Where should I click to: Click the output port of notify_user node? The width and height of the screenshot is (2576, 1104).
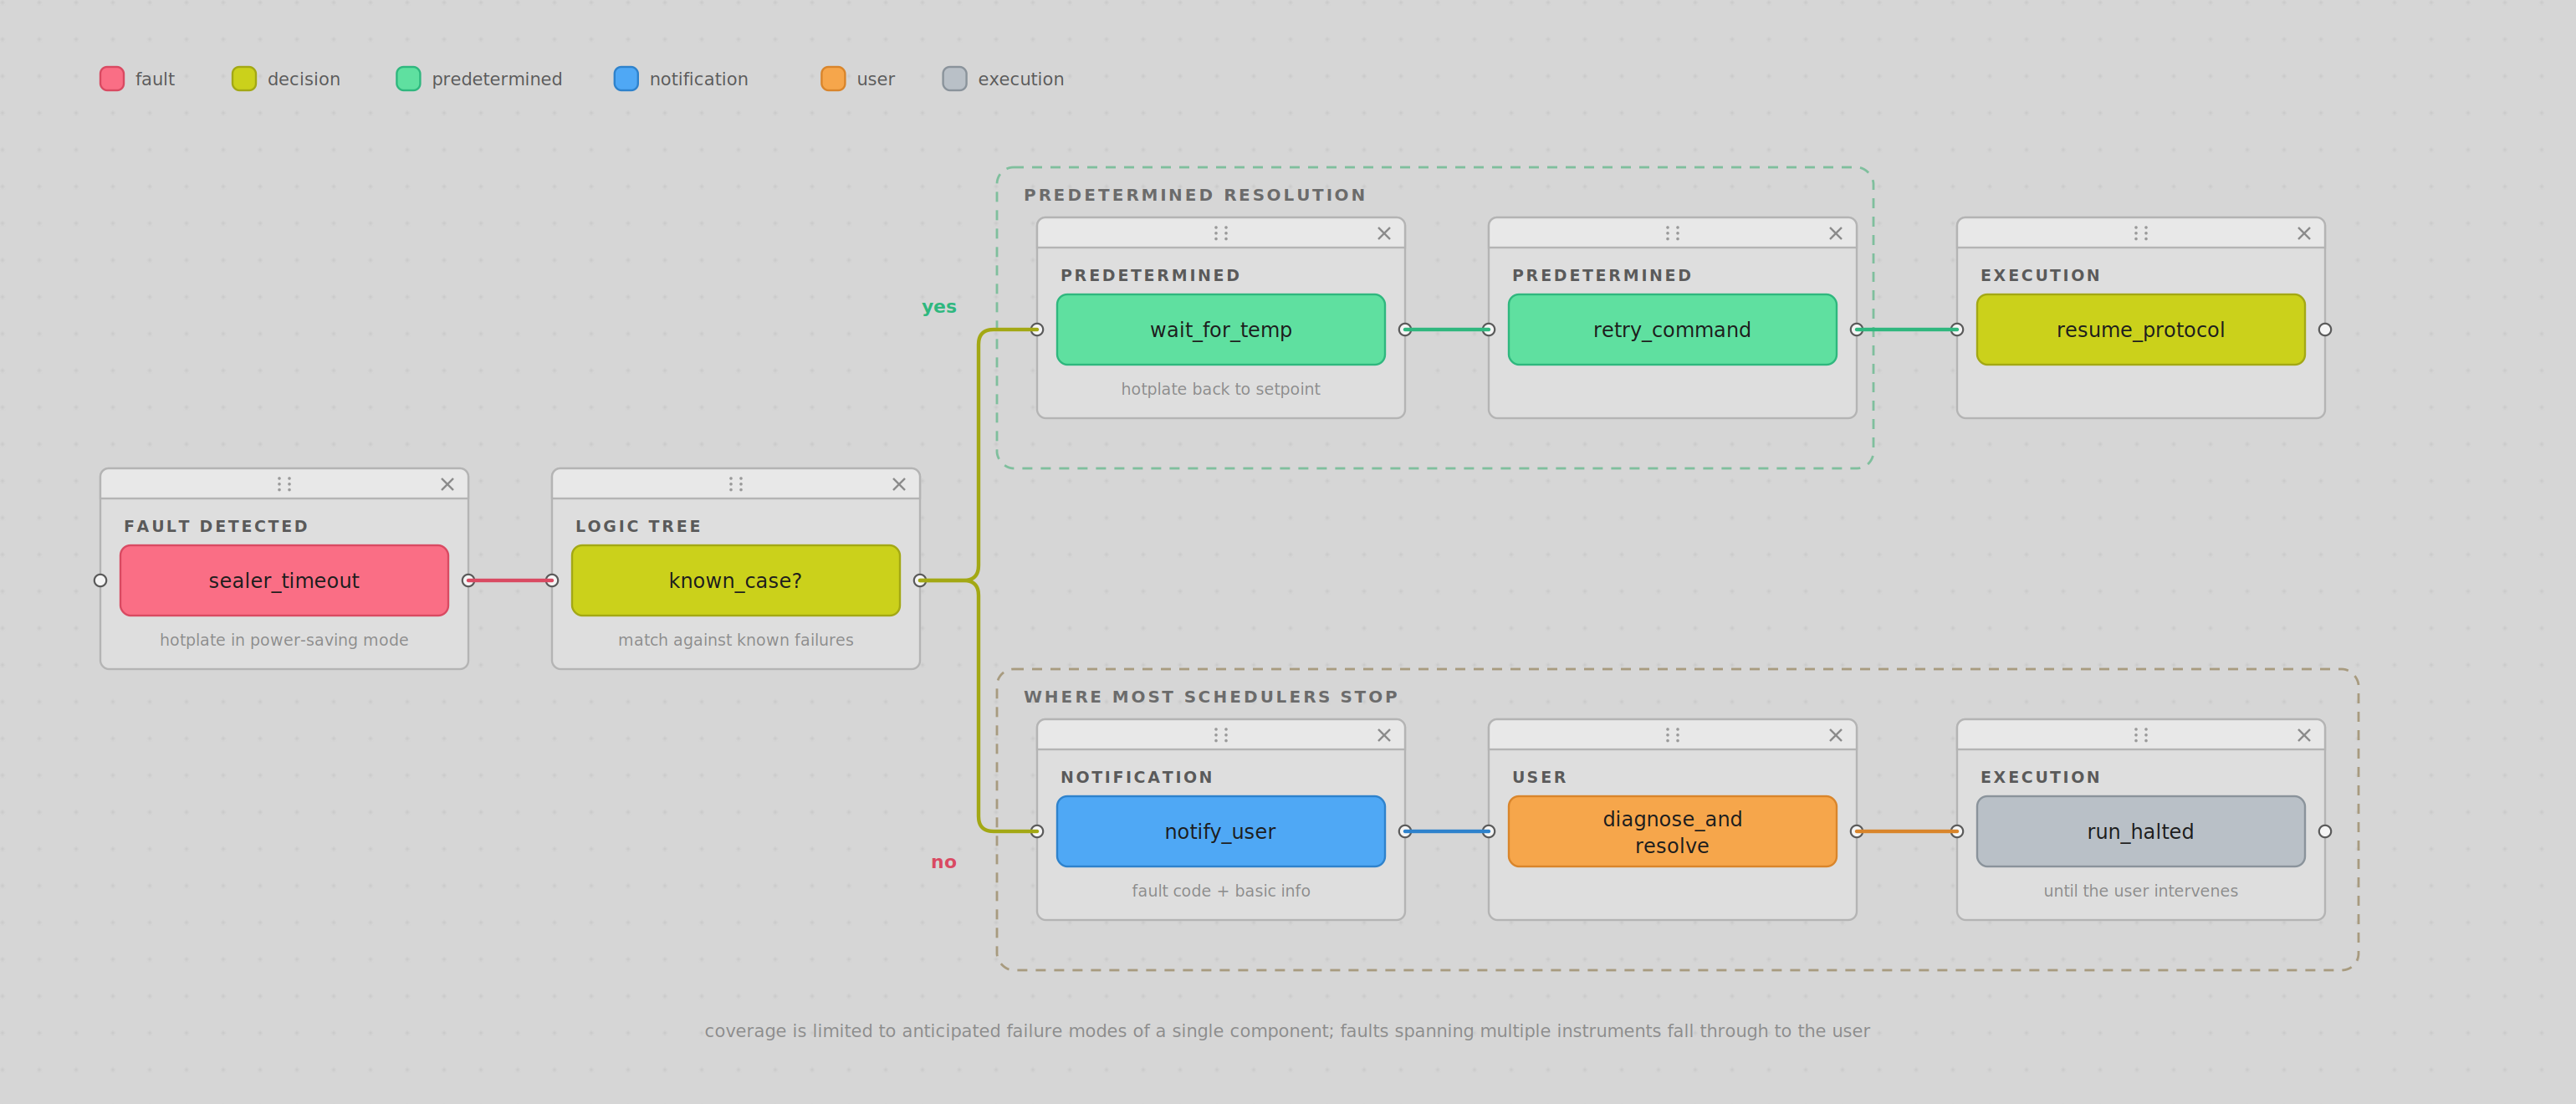[x=1405, y=831]
